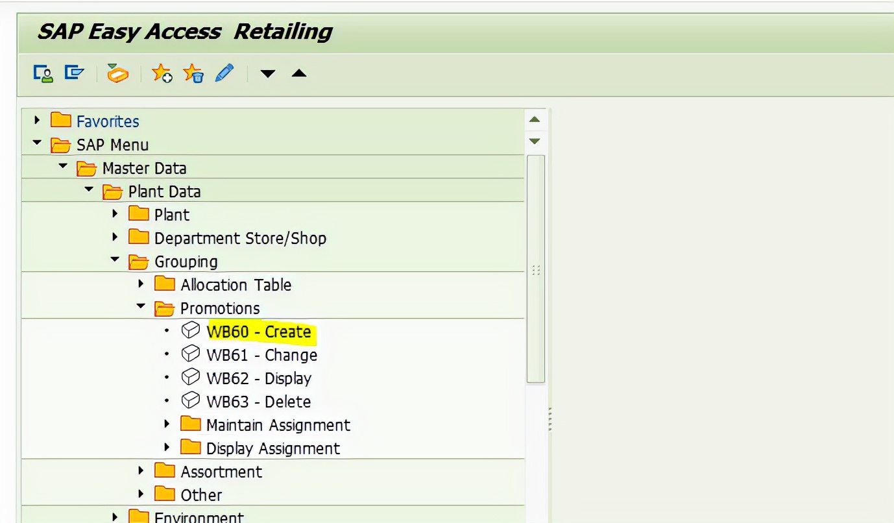The image size is (894, 523).
Task: Expand the Display Assignment node arrow
Action: click(x=167, y=447)
